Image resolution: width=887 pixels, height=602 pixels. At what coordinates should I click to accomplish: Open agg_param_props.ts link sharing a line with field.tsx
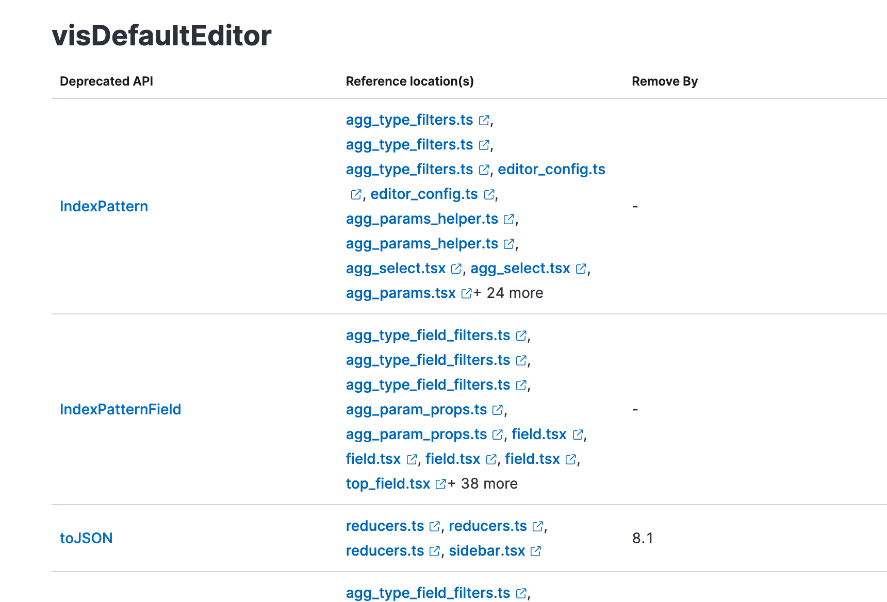coord(416,434)
